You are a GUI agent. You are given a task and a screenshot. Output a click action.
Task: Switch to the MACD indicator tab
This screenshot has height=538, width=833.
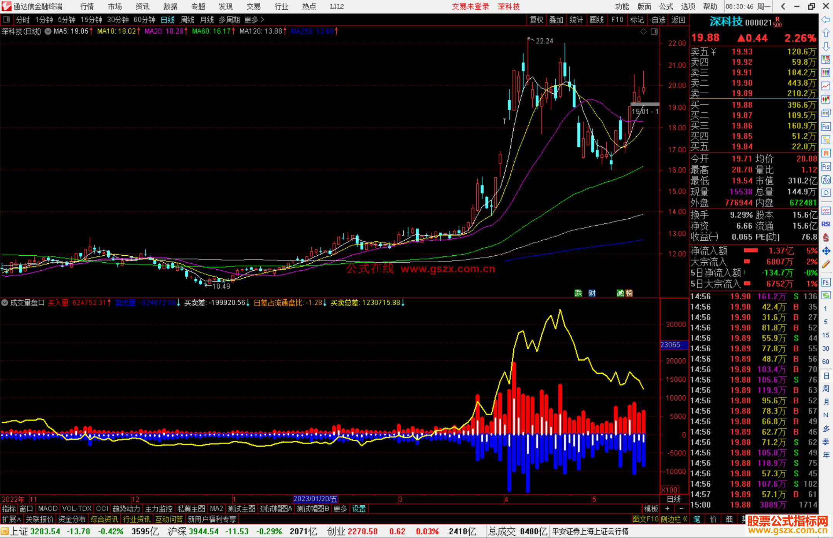tap(48, 509)
